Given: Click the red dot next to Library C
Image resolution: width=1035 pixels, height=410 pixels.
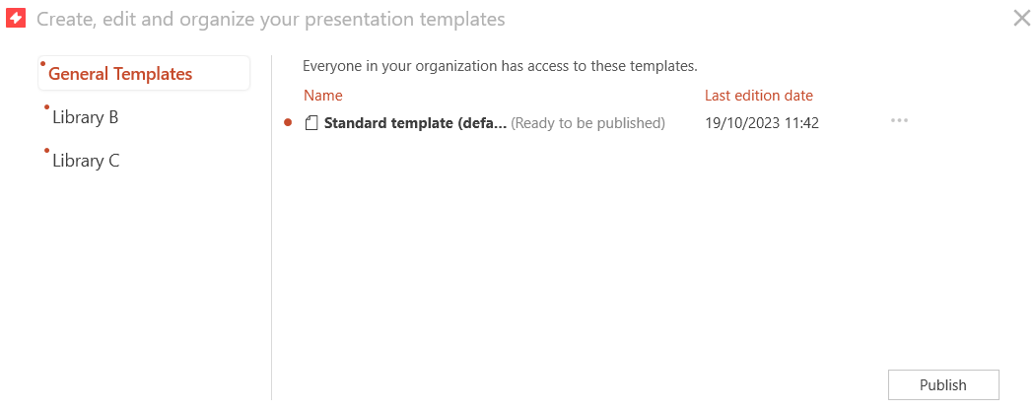Looking at the screenshot, I should pyautogui.click(x=46, y=151).
